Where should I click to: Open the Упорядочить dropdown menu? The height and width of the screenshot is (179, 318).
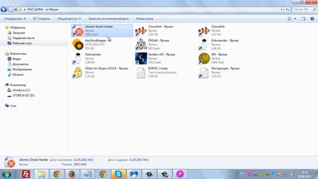(x=15, y=19)
